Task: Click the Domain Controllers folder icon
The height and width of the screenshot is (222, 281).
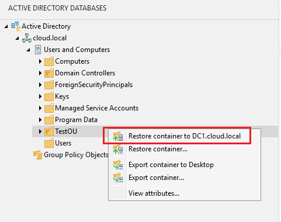Action: click(49, 73)
